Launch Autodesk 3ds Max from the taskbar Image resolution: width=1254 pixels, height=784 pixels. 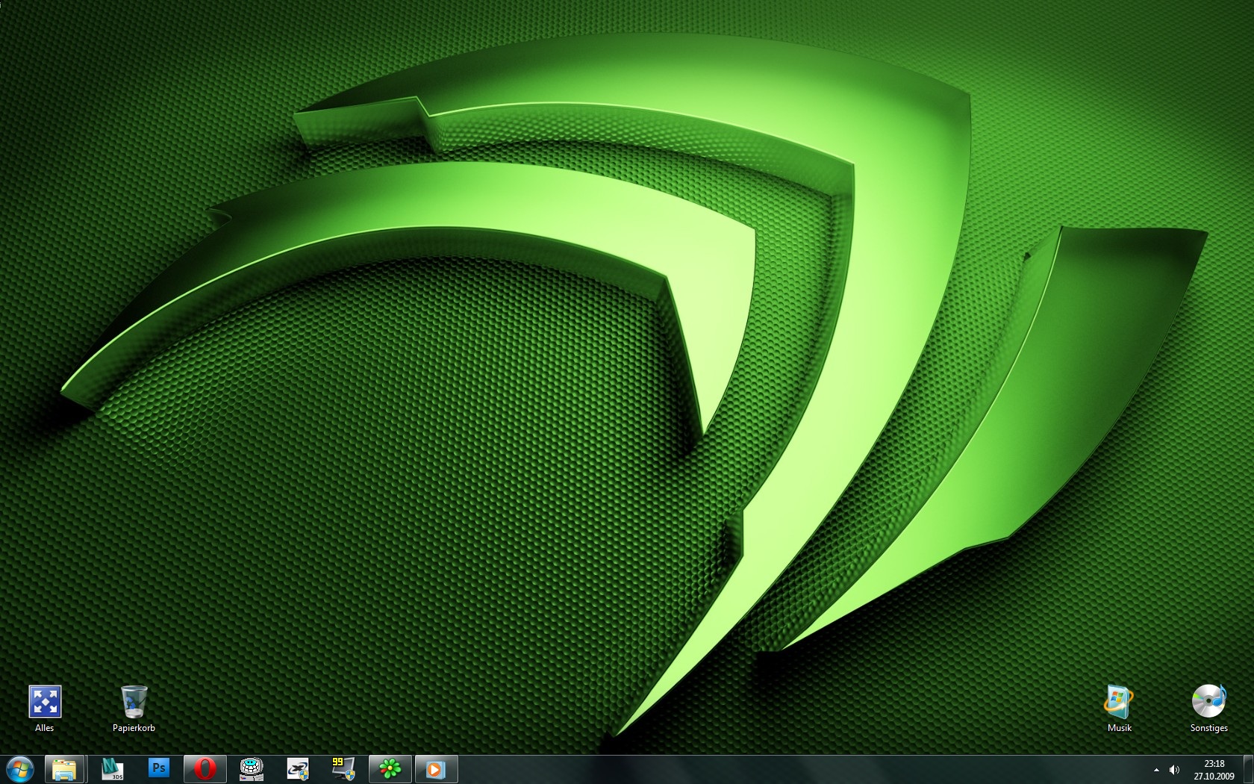[112, 769]
